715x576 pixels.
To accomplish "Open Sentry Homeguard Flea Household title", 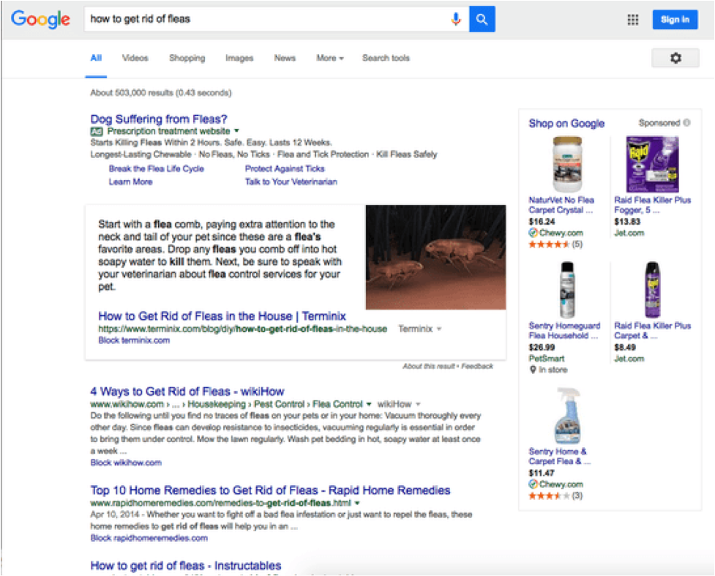I will [564, 331].
